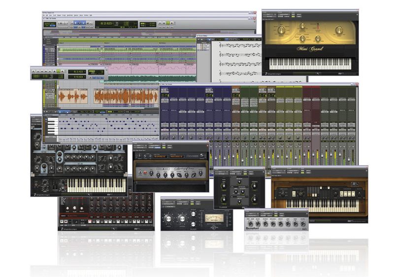Viewport: 394px width, 277px height.
Task: Open the Help menu
Action: click(x=91, y=15)
